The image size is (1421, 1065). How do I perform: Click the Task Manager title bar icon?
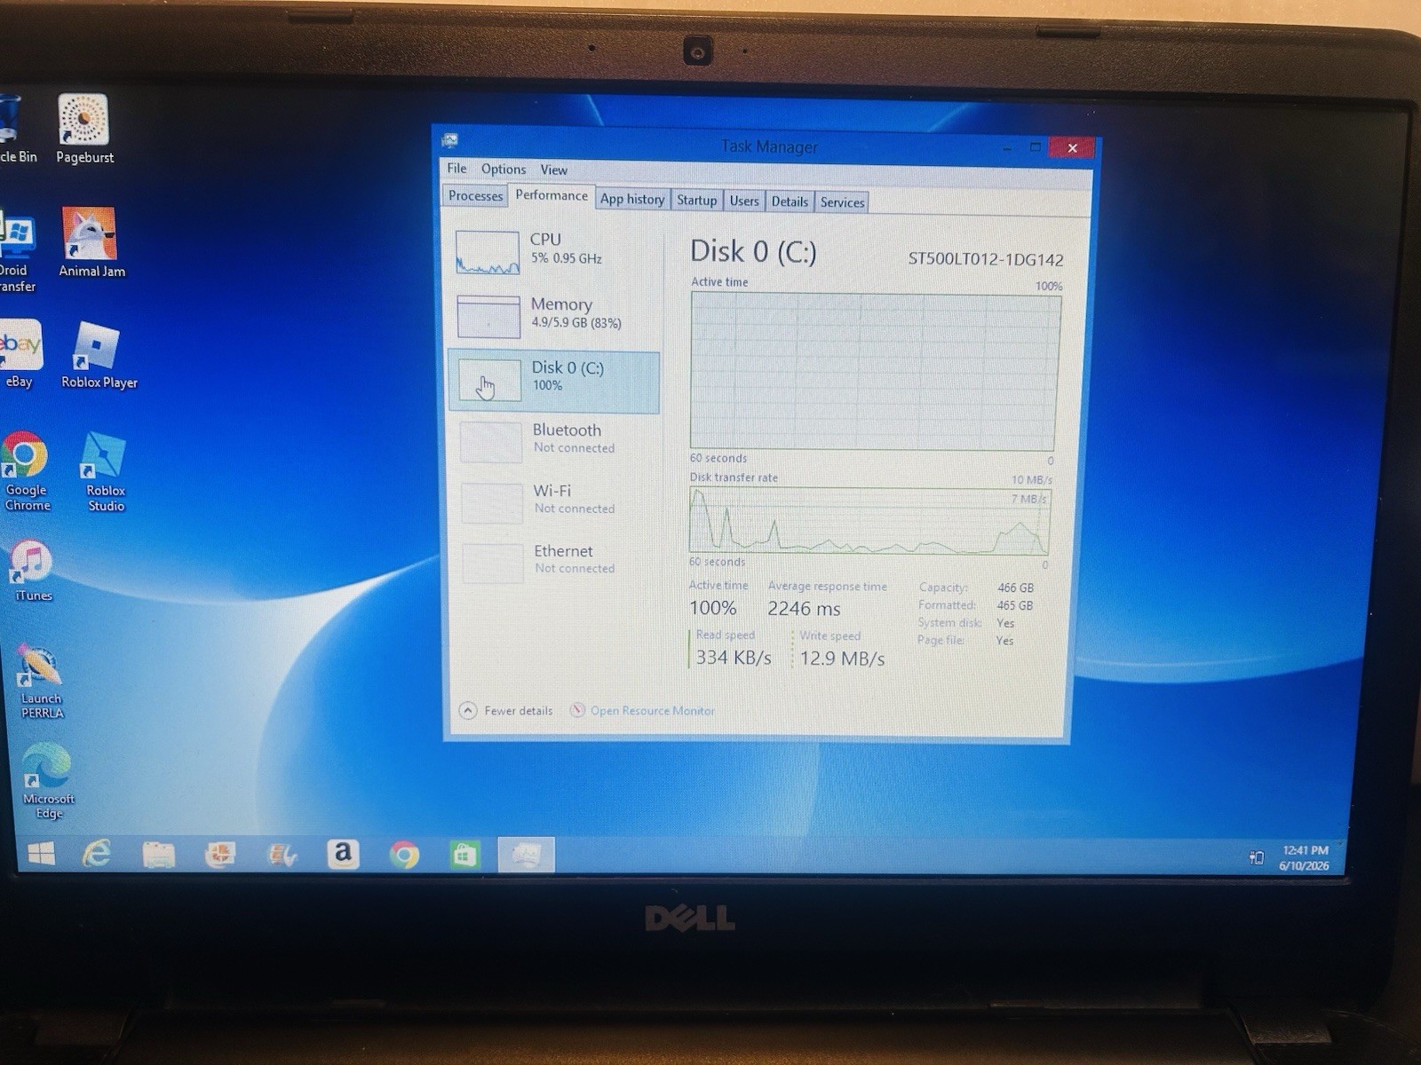point(450,140)
